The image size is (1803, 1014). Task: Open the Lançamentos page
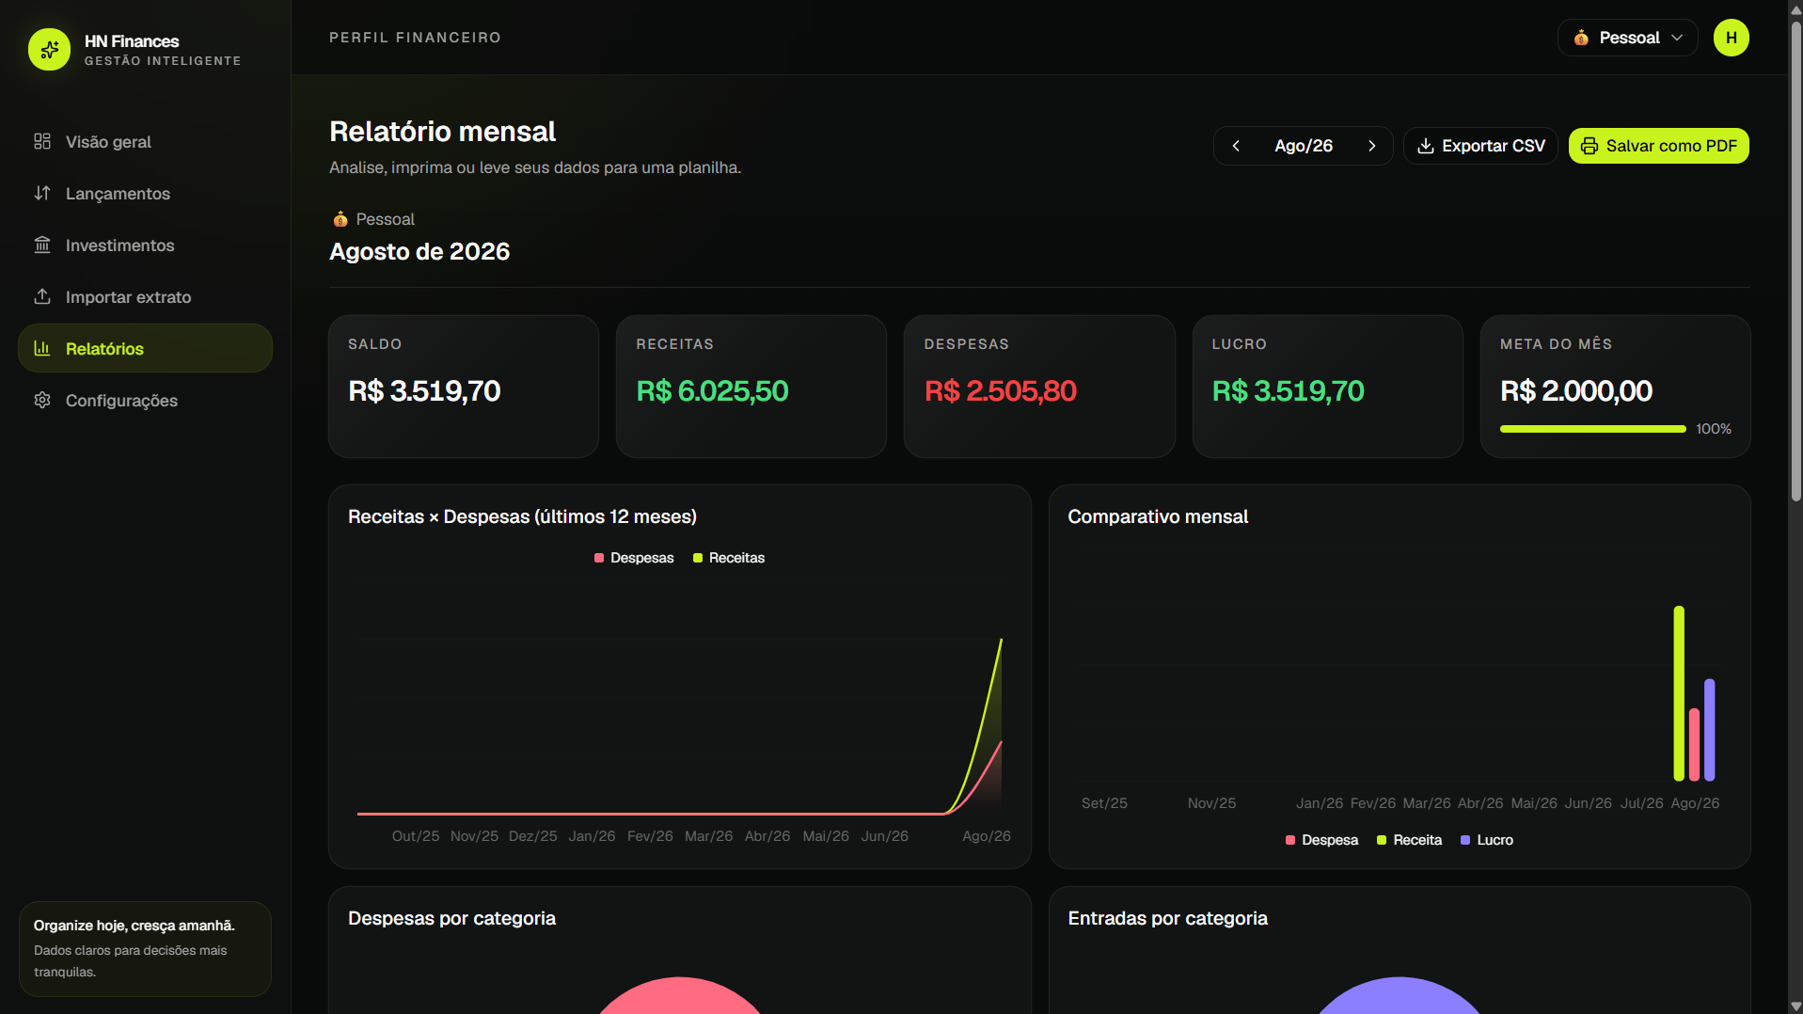click(x=145, y=194)
